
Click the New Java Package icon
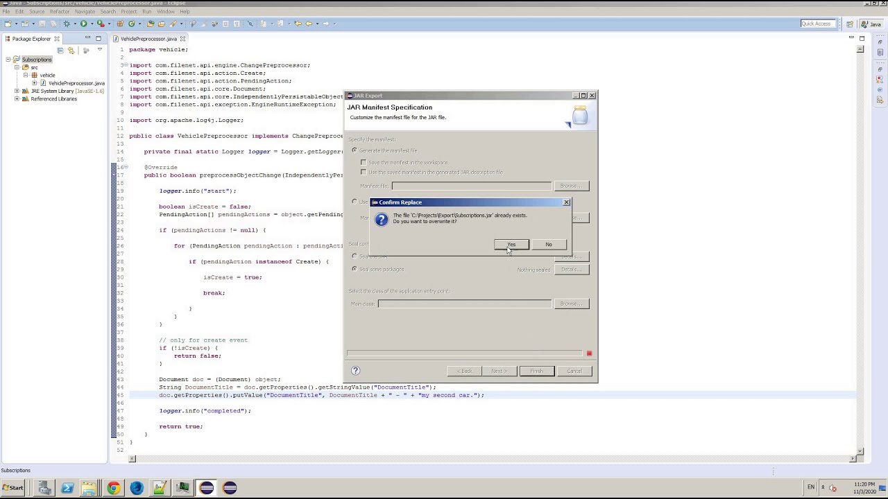(120, 24)
